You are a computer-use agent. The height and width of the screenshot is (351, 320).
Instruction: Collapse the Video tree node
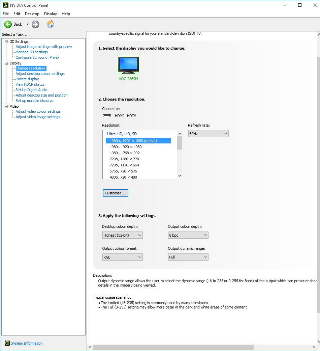coord(6,106)
